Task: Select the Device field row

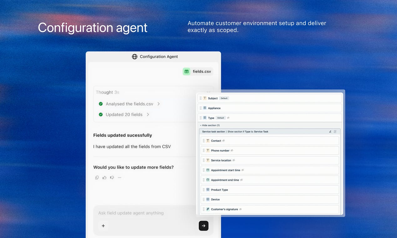Action: pyautogui.click(x=270, y=199)
